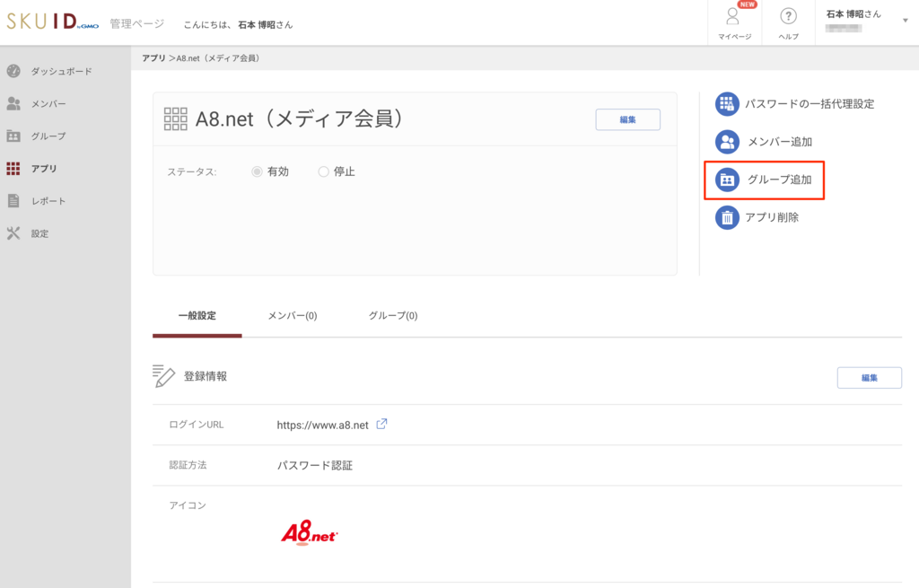Screen dimensions: 919x588
Task: Click the レポート document icon in sidebar
Action: 13,201
